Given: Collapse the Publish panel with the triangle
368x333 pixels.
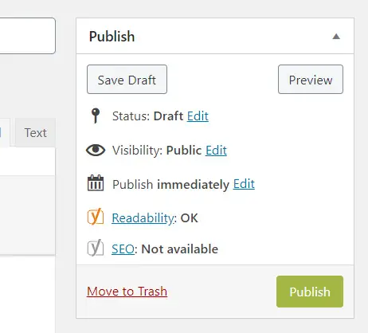Looking at the screenshot, I should click(x=336, y=37).
